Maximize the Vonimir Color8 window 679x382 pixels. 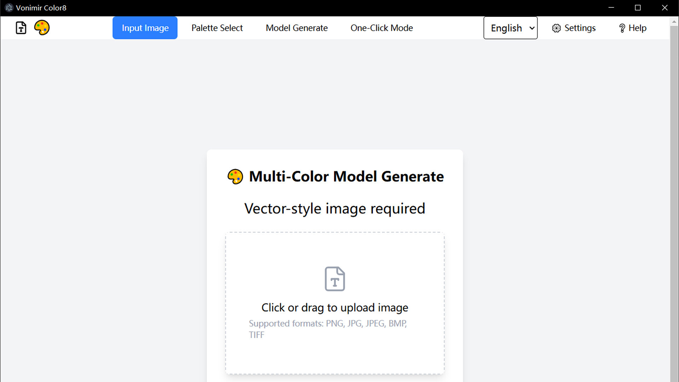point(638,8)
